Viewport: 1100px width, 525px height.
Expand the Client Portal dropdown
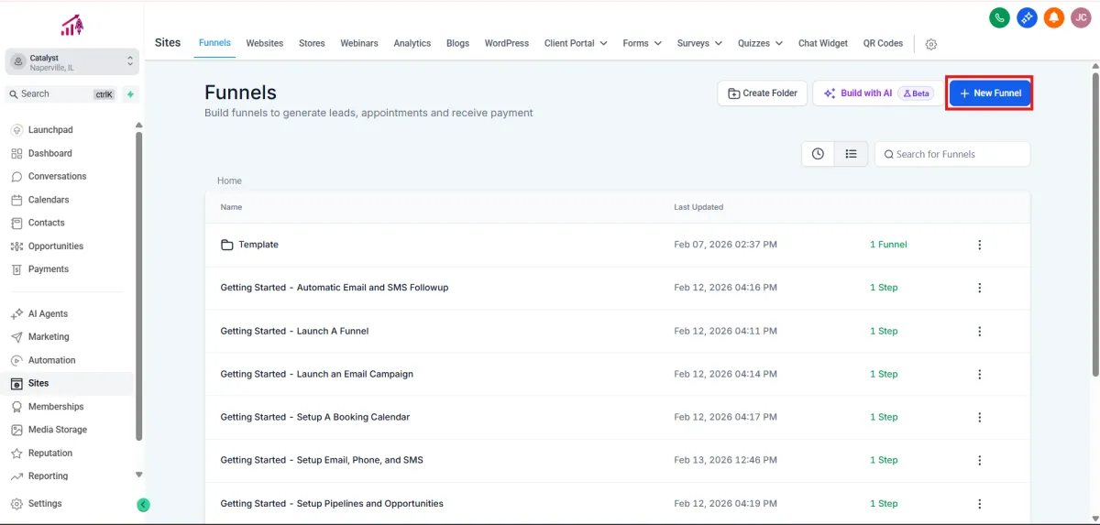click(x=576, y=43)
